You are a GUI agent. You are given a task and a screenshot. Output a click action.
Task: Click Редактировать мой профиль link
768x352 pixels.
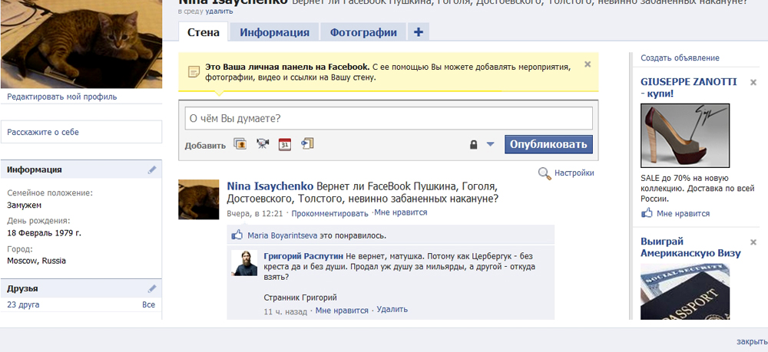tap(62, 97)
